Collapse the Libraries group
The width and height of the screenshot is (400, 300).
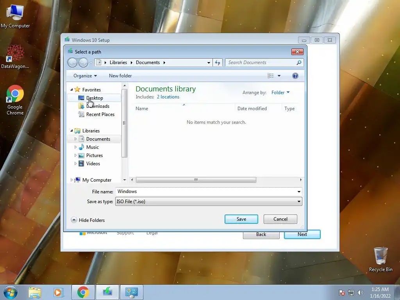[x=72, y=130]
